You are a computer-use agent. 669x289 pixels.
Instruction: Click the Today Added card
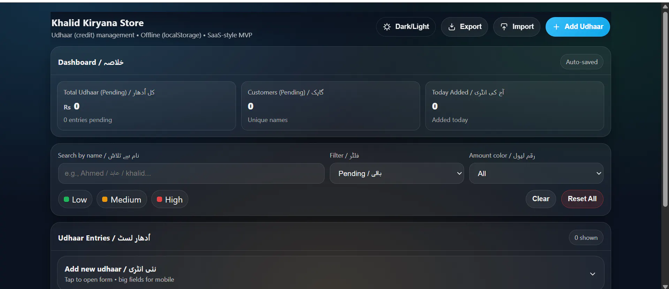pos(515,106)
